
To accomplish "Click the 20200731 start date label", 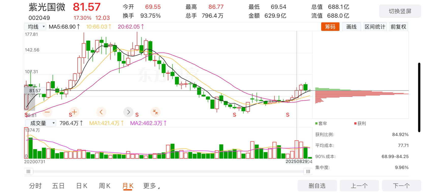I will click(x=35, y=162).
